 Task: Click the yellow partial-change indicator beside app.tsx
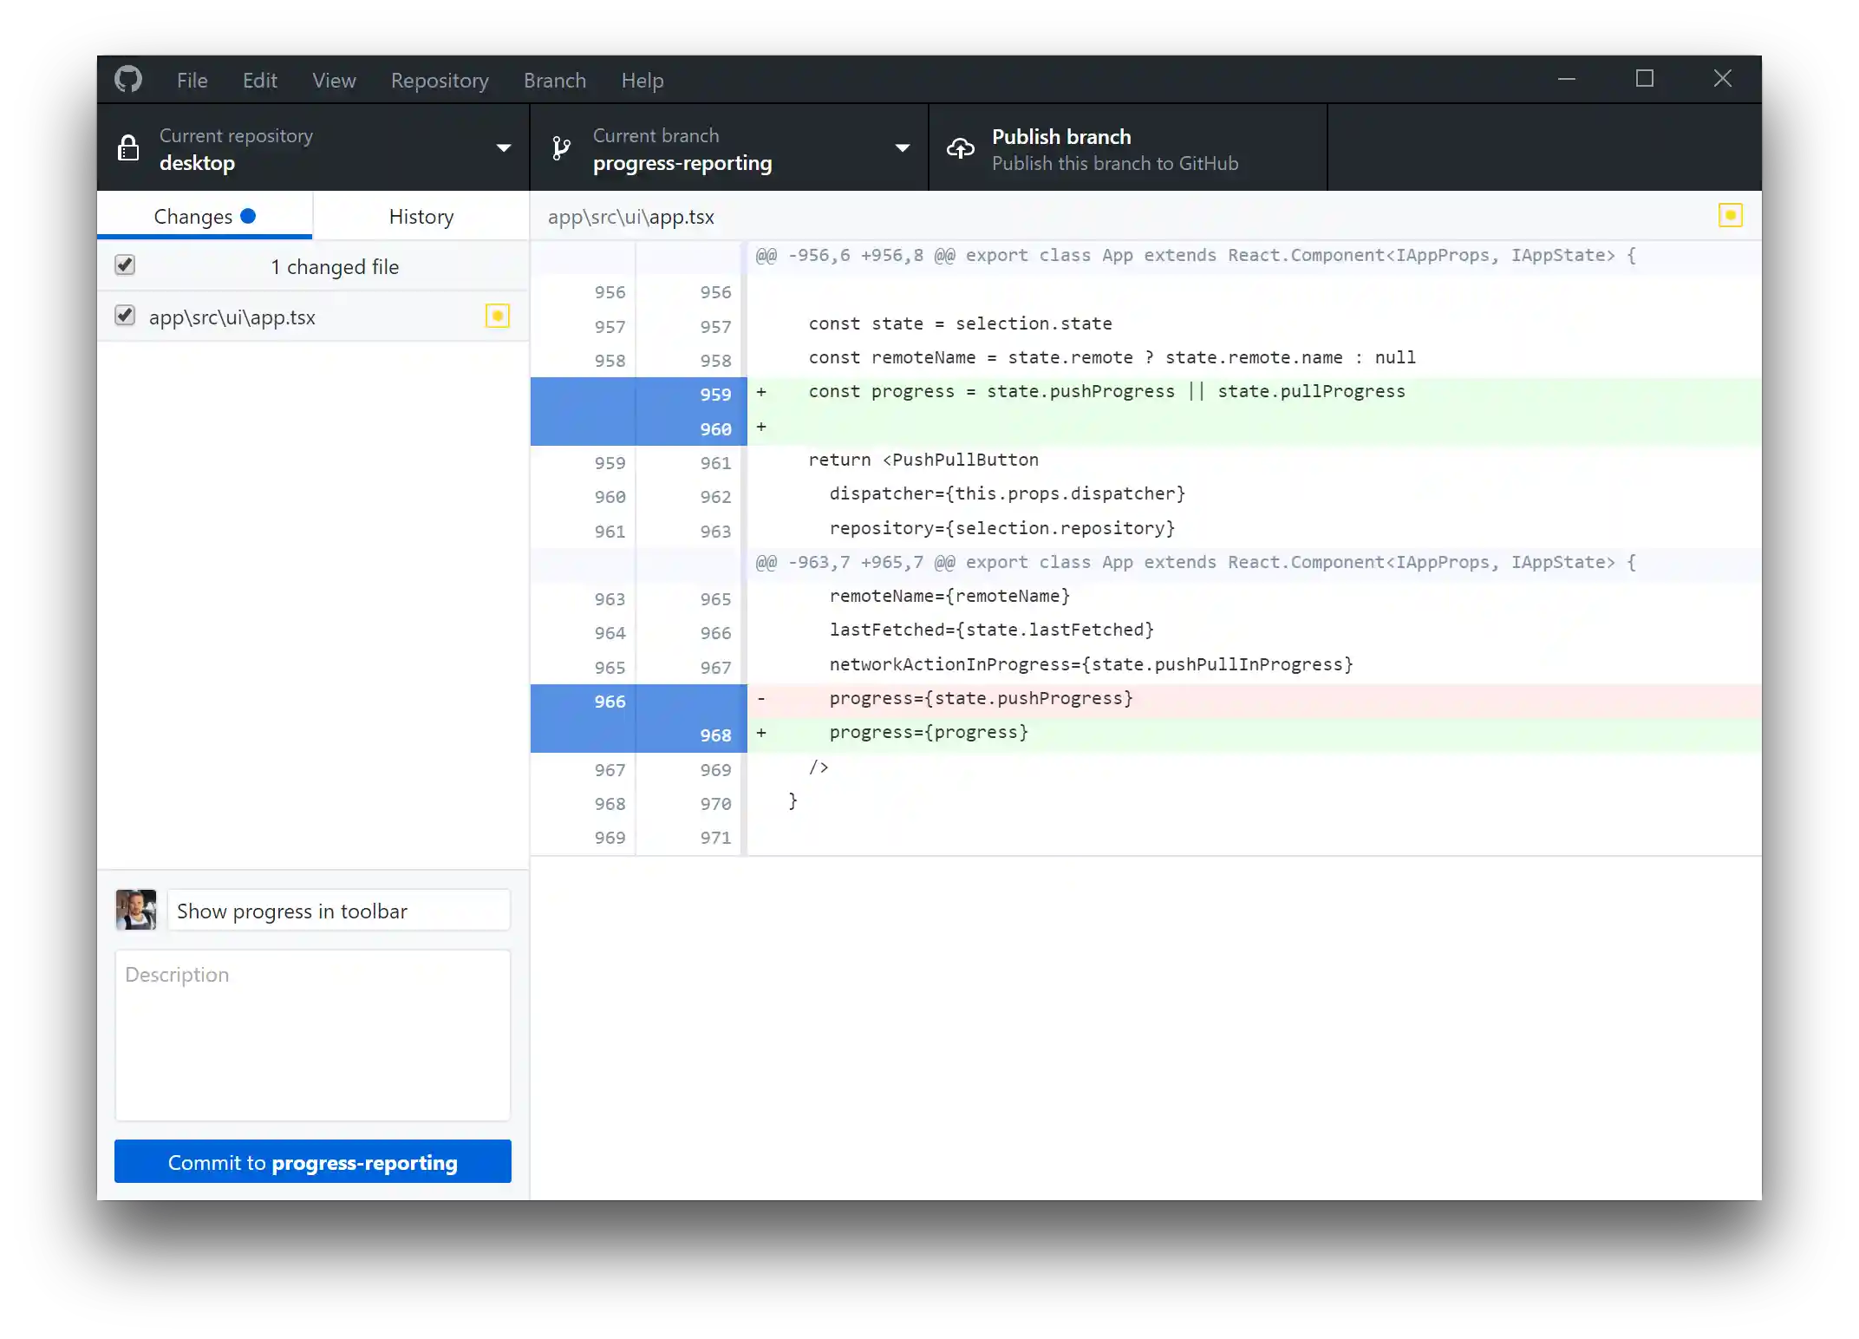[497, 316]
